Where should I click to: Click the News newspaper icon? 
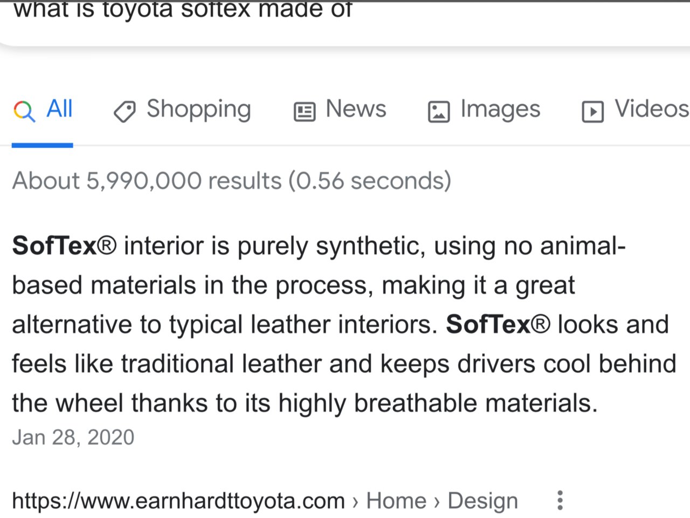click(305, 112)
